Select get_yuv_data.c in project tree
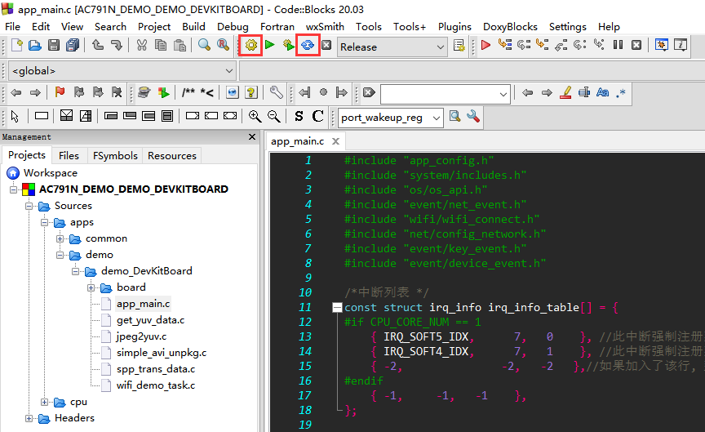 [151, 320]
